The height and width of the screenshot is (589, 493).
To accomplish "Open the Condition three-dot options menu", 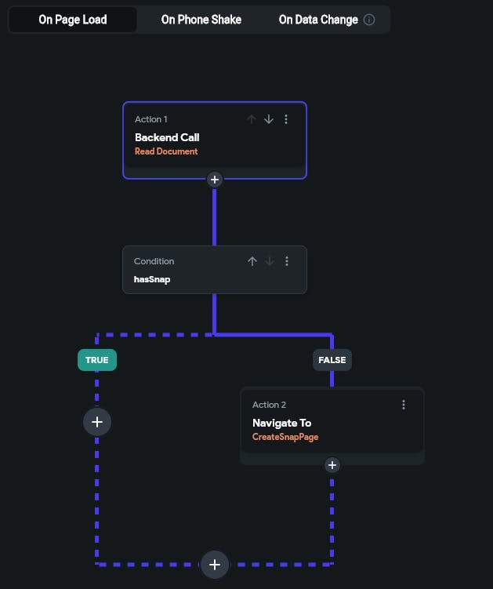I will (287, 261).
